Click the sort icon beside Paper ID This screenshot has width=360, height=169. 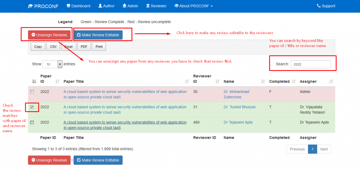tap(57, 81)
